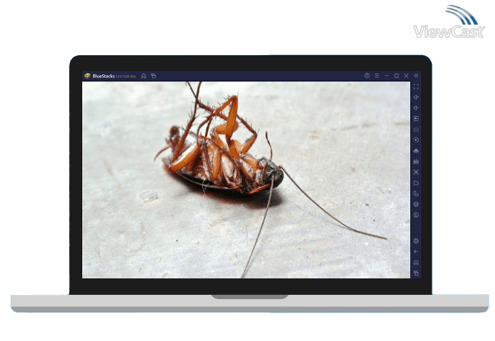
Task: Click the save disk-shaped sidebar icon
Action: click(416, 161)
